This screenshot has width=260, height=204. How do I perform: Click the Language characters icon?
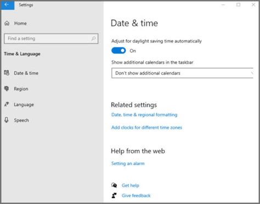[7, 104]
